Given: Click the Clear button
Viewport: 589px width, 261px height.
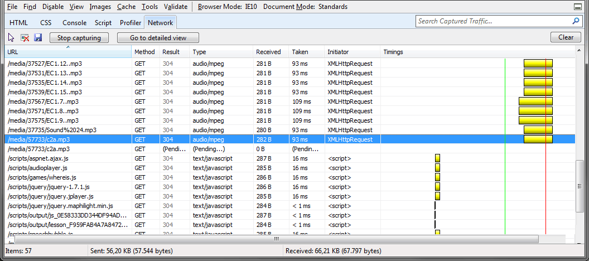Looking at the screenshot, I should point(566,37).
